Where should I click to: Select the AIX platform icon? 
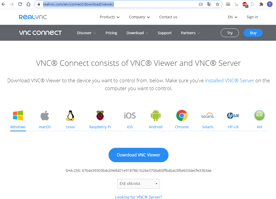[260, 115]
